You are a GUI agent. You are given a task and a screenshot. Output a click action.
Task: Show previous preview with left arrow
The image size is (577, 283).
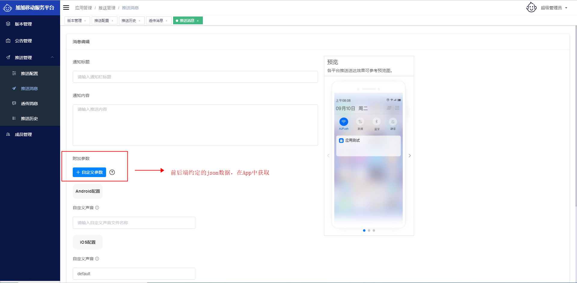(x=328, y=155)
